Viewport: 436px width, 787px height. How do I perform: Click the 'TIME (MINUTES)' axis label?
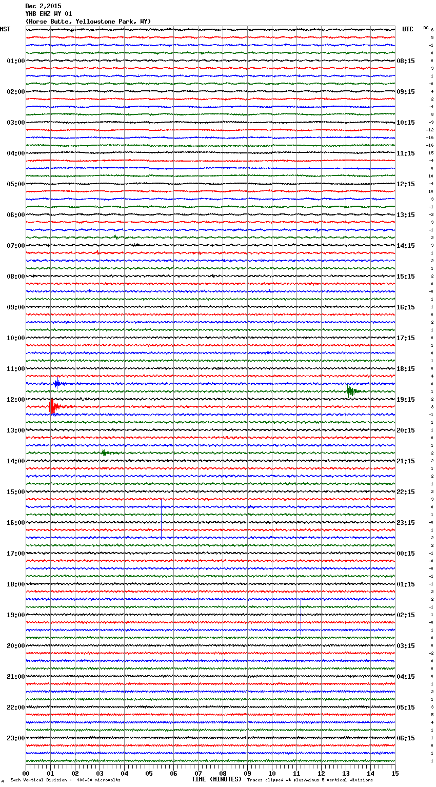(216, 779)
